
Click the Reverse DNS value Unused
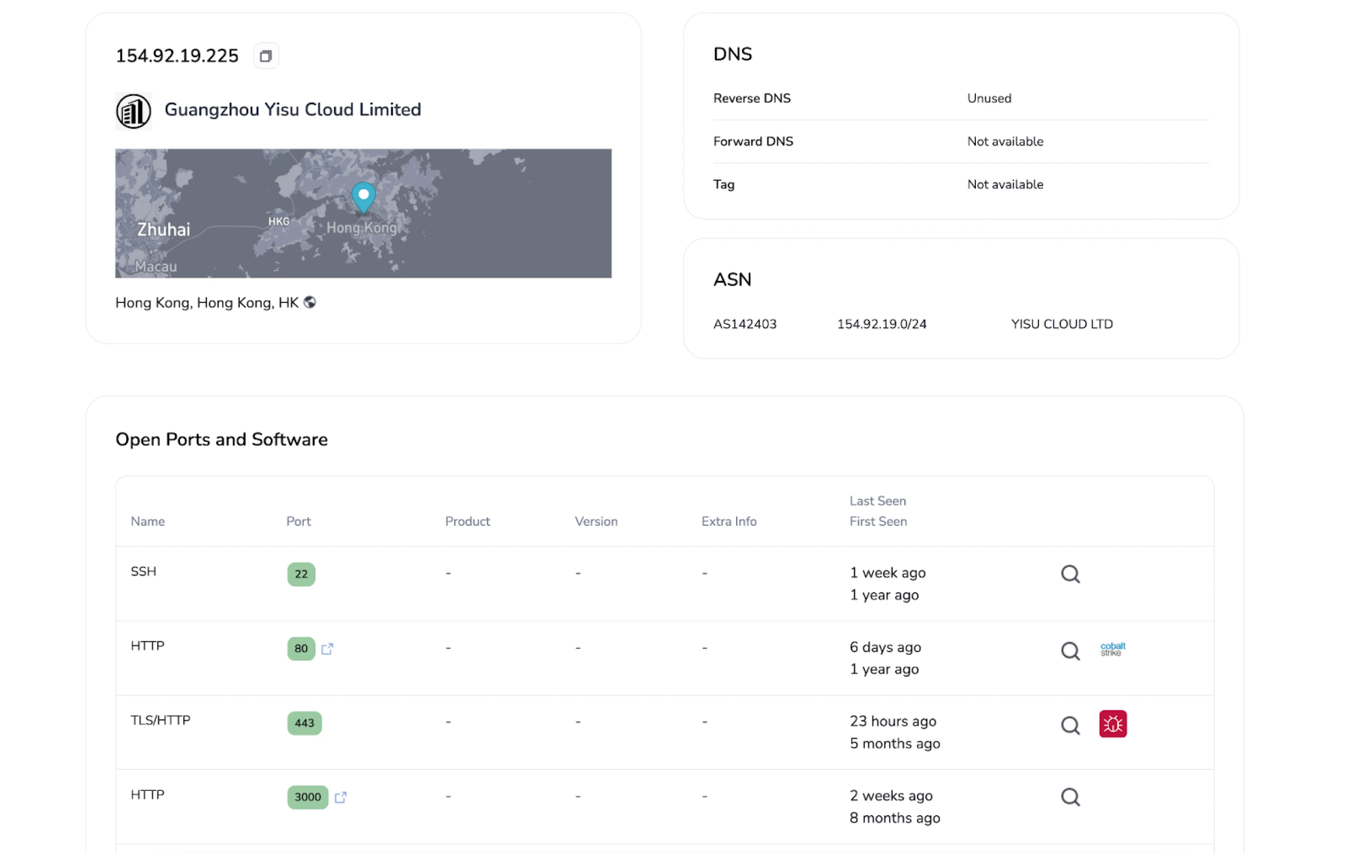pyautogui.click(x=989, y=98)
